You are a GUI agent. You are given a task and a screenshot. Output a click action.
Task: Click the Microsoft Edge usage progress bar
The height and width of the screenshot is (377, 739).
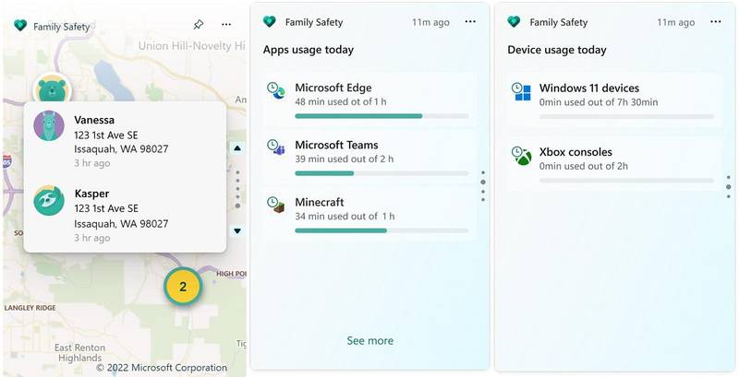click(x=382, y=116)
